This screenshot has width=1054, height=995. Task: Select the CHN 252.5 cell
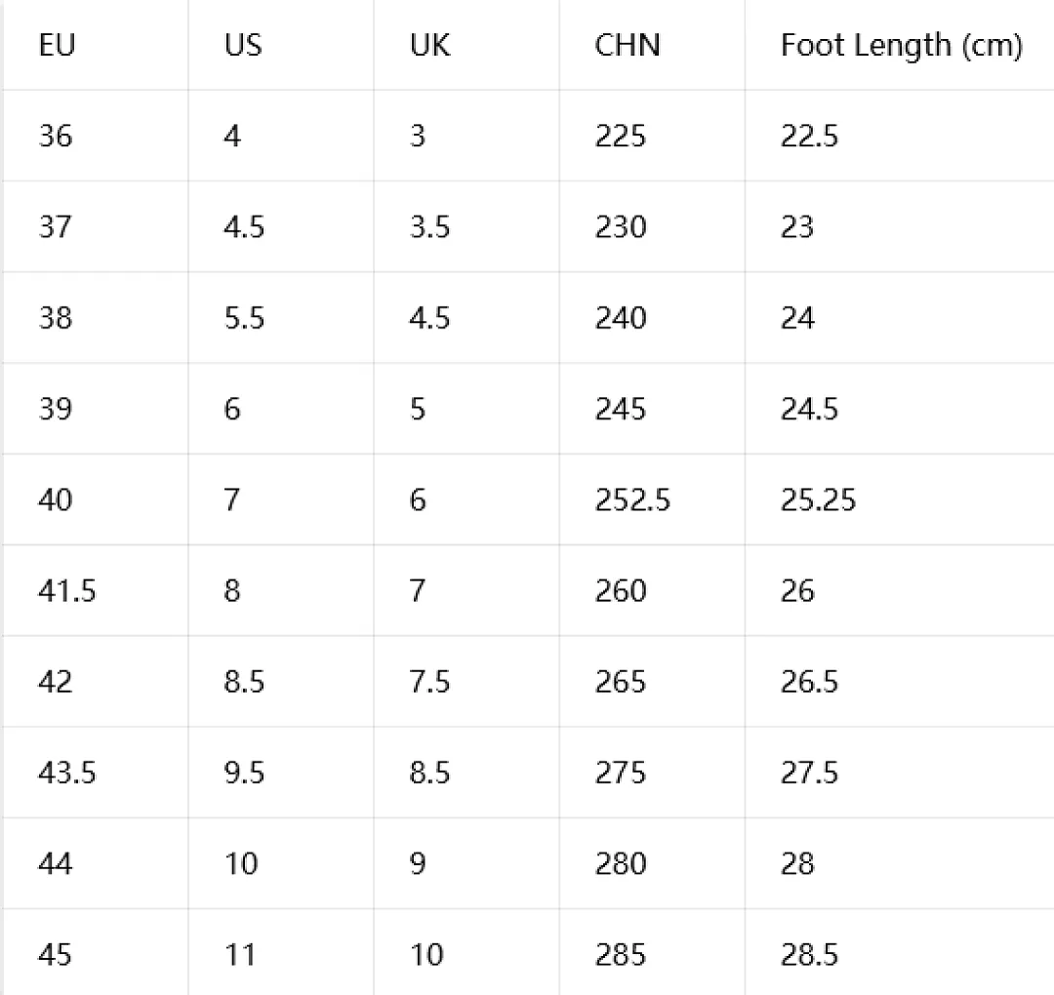(x=652, y=499)
